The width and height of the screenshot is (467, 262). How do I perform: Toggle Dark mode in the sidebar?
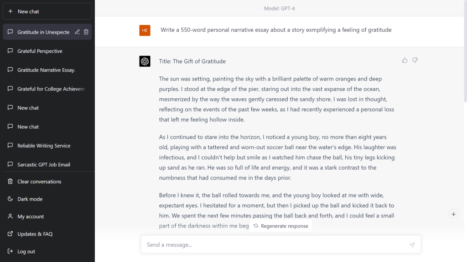[30, 199]
